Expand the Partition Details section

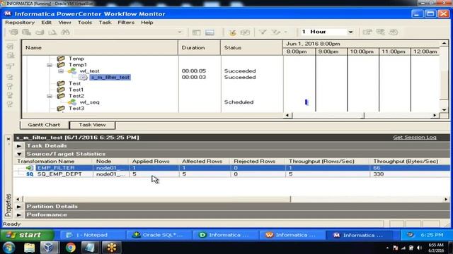tap(19, 207)
